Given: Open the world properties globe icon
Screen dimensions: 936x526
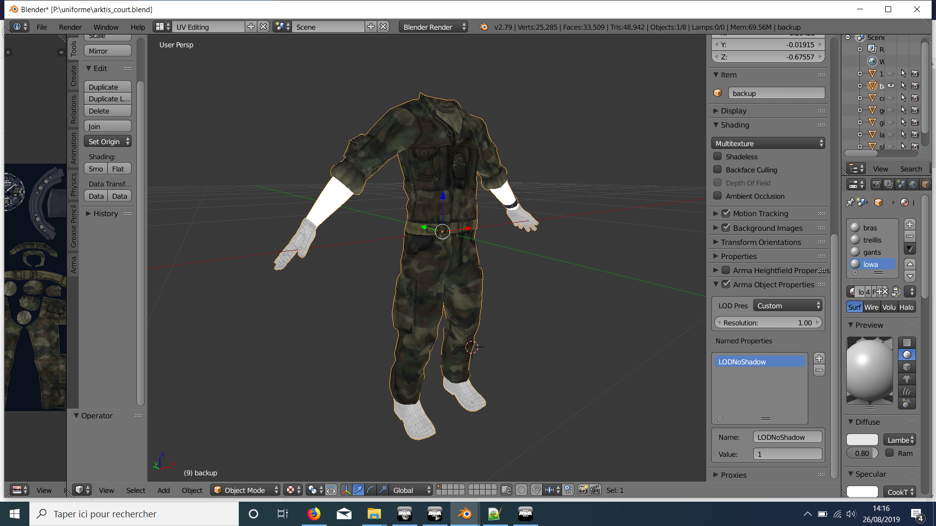Looking at the screenshot, I should [913, 185].
